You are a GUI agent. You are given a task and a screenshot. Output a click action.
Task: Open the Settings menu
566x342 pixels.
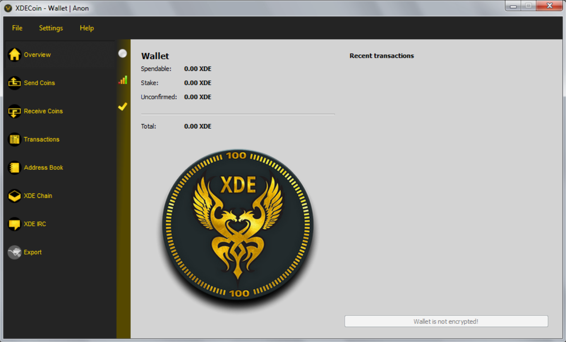coord(51,28)
